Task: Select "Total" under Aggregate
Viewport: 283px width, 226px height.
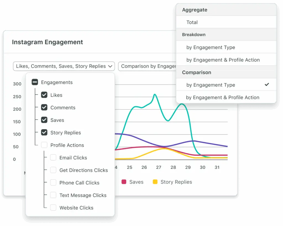Action: point(192,22)
